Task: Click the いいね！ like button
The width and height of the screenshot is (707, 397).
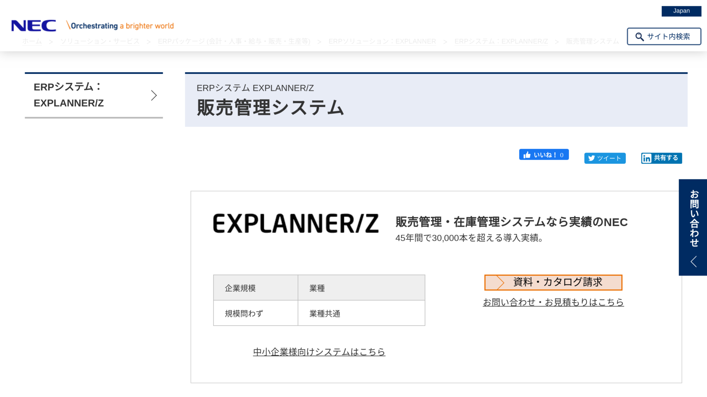Action: [544, 154]
